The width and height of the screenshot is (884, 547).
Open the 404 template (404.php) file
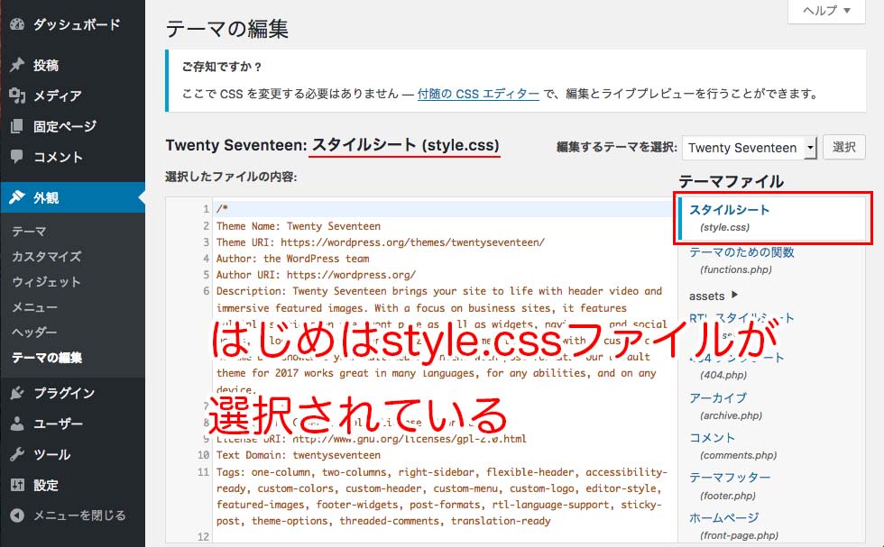tap(736, 365)
